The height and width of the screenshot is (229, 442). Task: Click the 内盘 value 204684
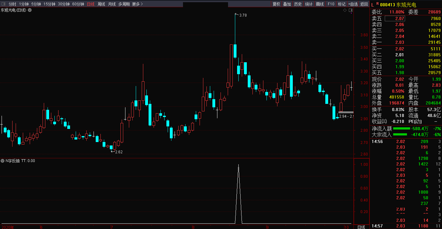coord(433,103)
